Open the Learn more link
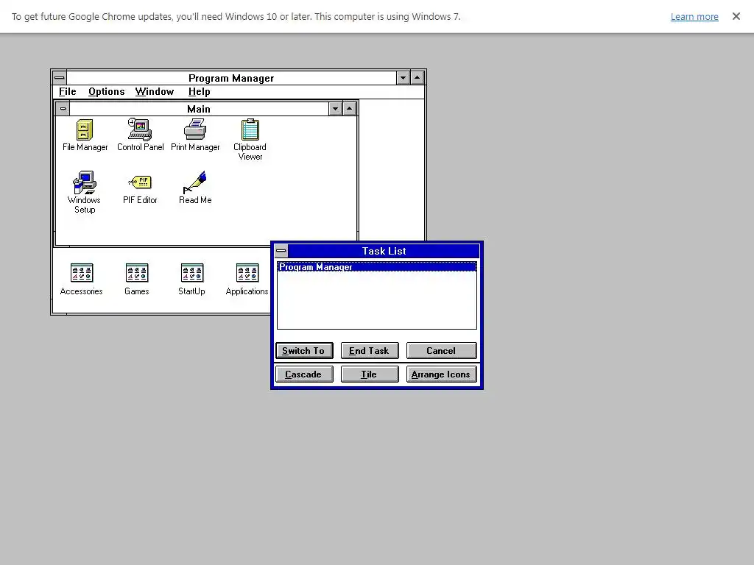The height and width of the screenshot is (565, 754). coord(694,17)
